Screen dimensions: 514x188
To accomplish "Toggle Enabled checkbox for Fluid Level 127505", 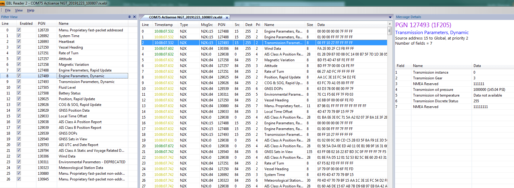I will point(19,87).
